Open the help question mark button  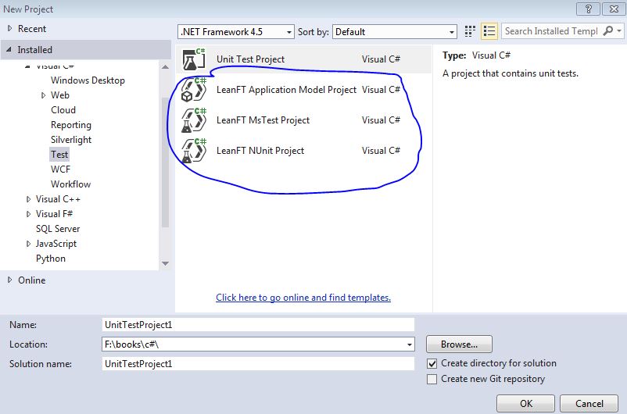[x=588, y=9]
